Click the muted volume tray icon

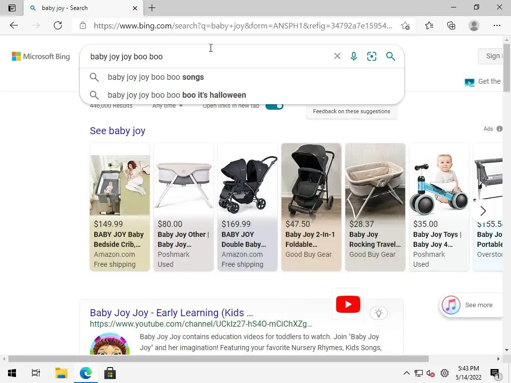(x=431, y=373)
